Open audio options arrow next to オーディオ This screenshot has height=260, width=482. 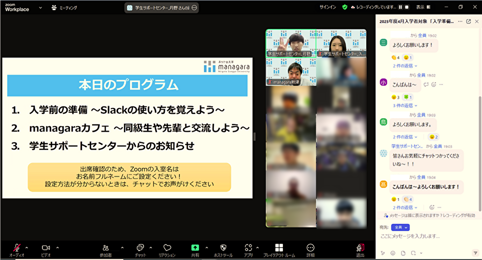click(27, 247)
